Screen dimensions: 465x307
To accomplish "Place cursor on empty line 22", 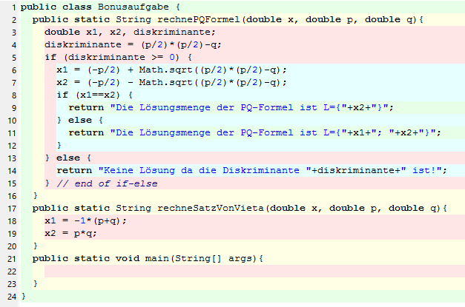I will pyautogui.click(x=222, y=271).
